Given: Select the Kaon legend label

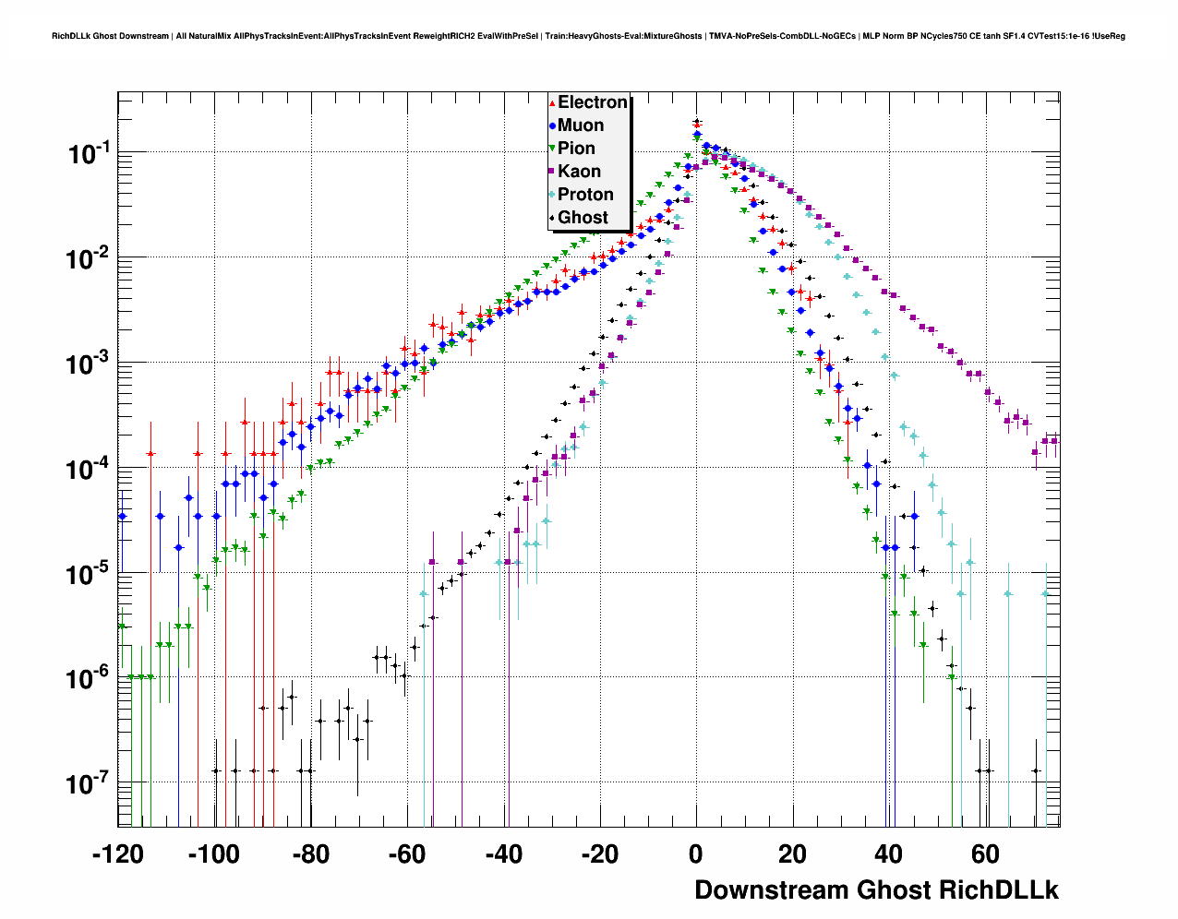Looking at the screenshot, I should point(579,172).
